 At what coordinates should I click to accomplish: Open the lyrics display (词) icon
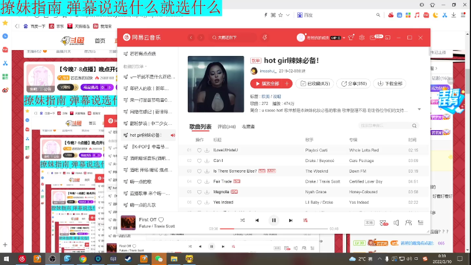pyautogui.click(x=306, y=220)
